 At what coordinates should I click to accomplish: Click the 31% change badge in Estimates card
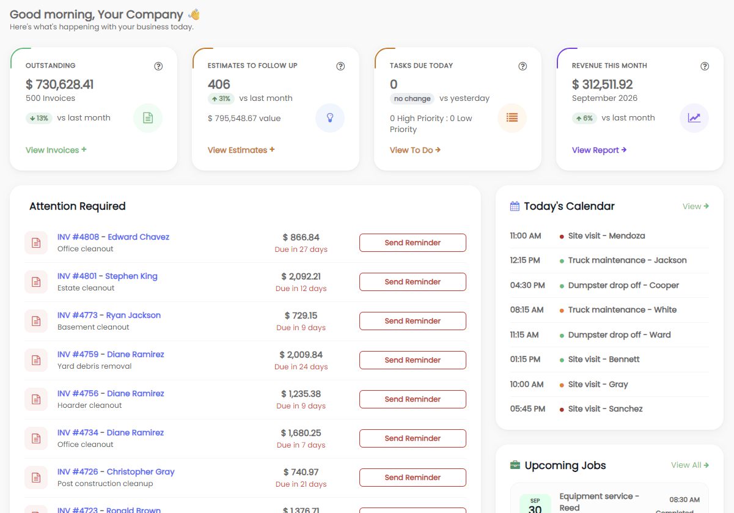click(x=221, y=98)
